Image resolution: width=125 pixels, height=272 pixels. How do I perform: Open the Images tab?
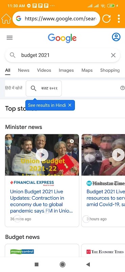pos(66,70)
